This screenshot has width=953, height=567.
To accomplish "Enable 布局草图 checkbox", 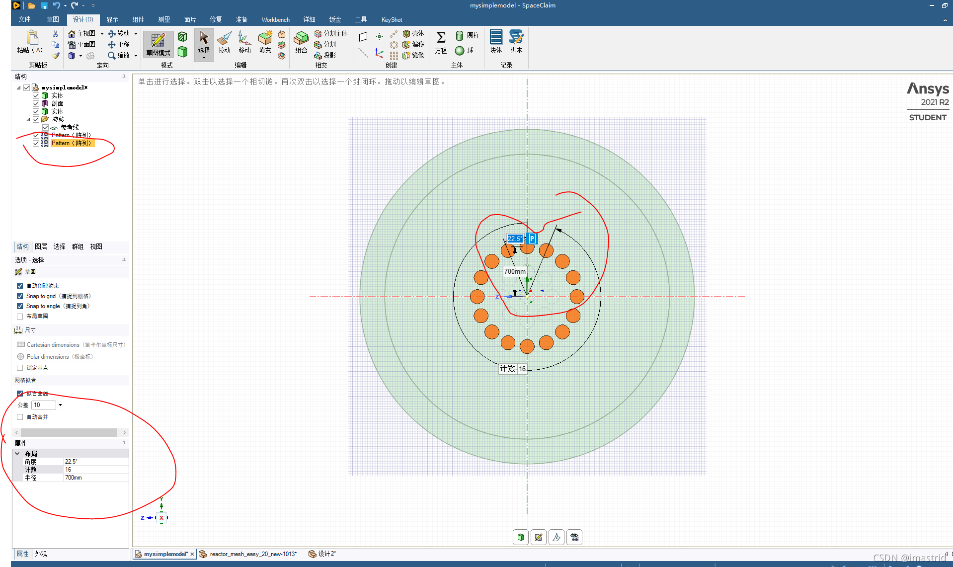I will 20,316.
